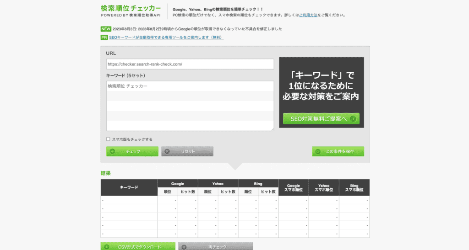Click the arrow icon on SEO対策無料ご提案へ
This screenshot has height=250, width=469.
point(353,119)
